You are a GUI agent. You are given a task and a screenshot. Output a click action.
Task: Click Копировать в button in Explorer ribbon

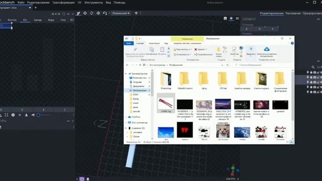(x=182, y=55)
